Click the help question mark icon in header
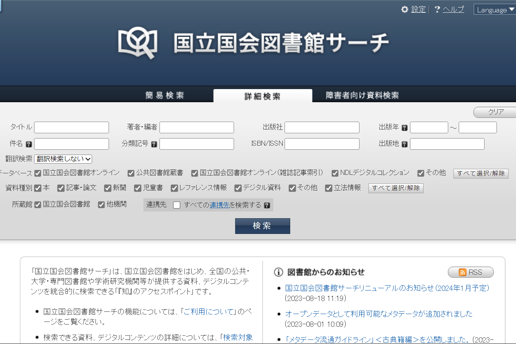Image resolution: width=516 pixels, height=344 pixels. click(437, 9)
